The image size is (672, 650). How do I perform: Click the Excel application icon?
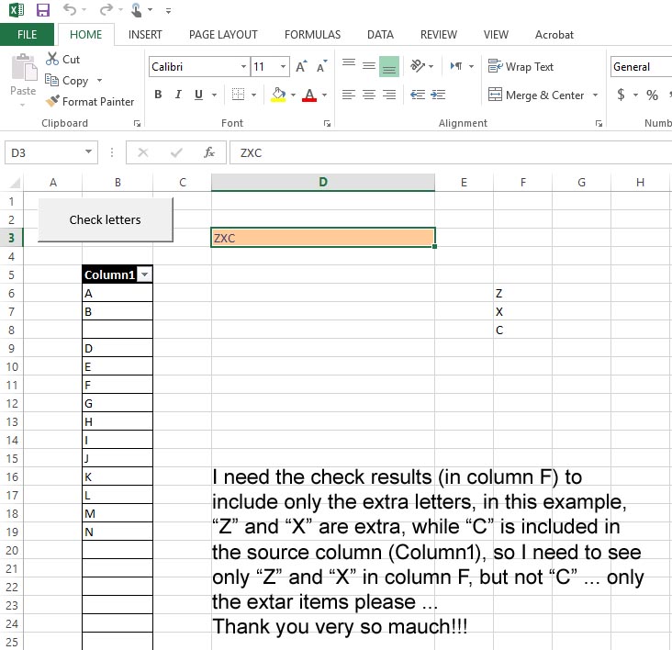17,9
